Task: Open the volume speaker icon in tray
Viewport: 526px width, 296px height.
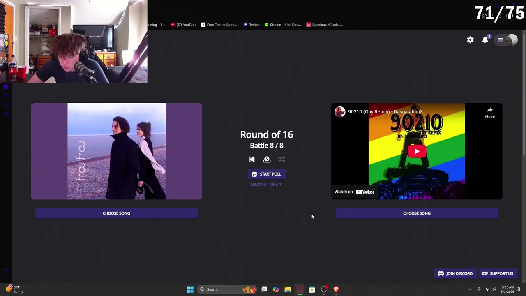Action: click(494, 289)
